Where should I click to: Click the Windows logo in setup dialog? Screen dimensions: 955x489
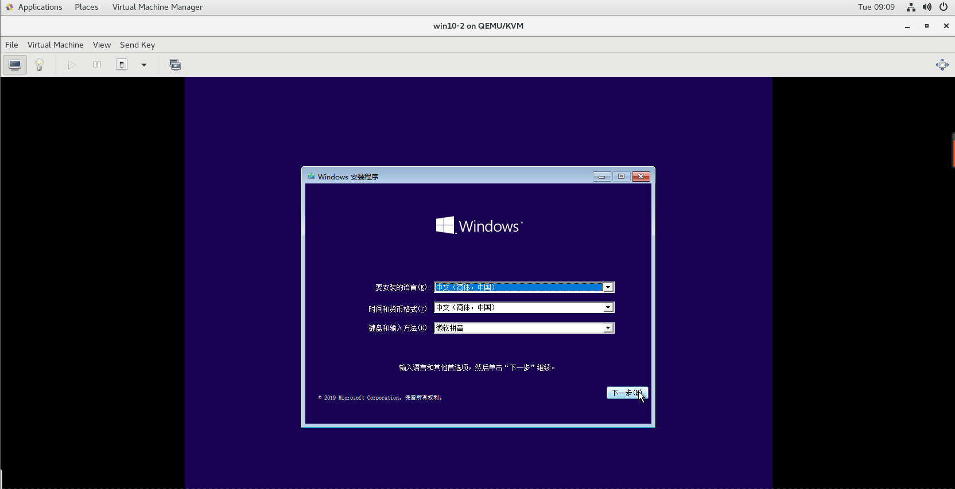479,225
